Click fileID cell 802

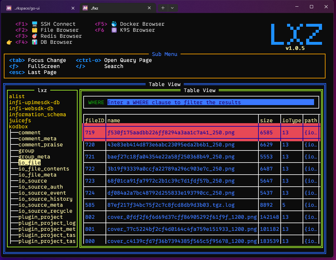point(90,217)
